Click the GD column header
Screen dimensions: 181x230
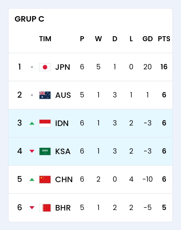(148, 39)
